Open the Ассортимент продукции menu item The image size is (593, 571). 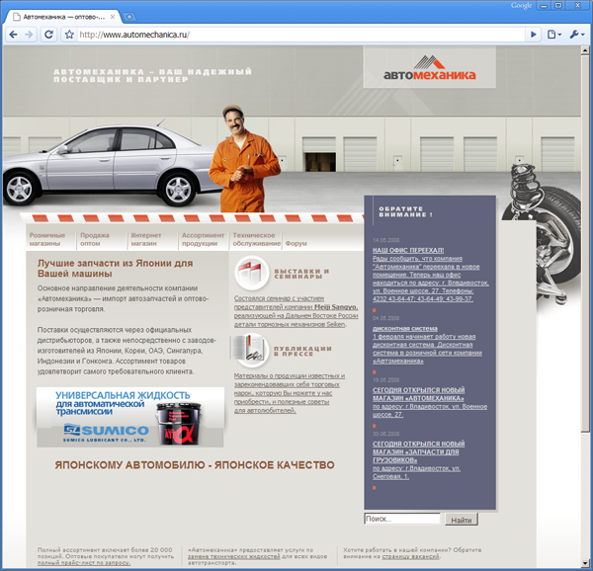click(x=203, y=239)
